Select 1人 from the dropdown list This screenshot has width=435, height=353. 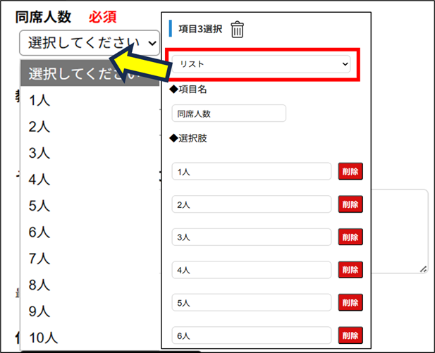[39, 100]
